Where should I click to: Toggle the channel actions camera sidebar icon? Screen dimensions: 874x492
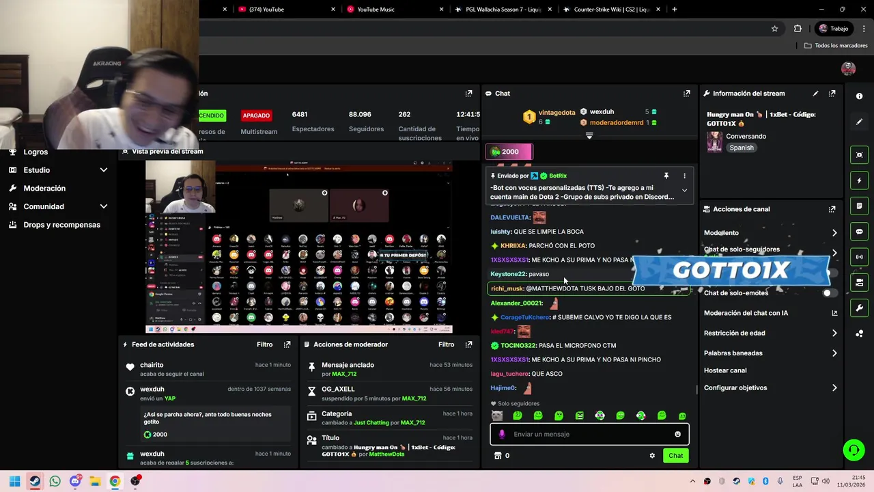point(859,282)
